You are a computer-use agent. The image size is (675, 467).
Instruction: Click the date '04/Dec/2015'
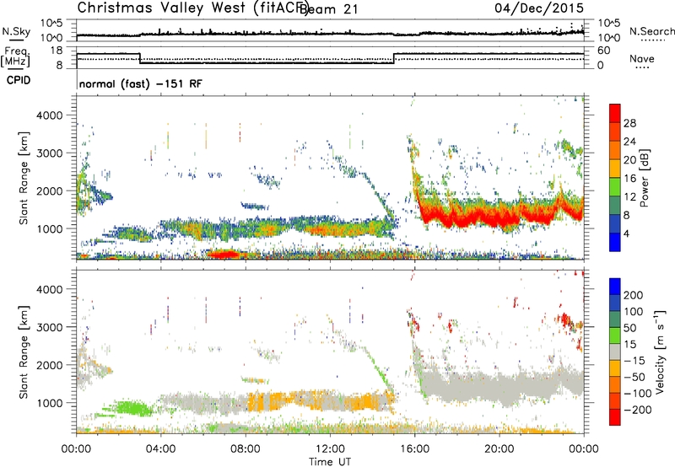pos(539,8)
